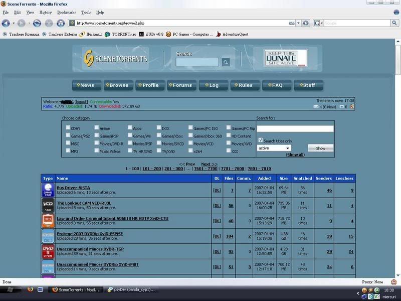Screen dimensions: 401x301
Task: Click the VCD type icon for The Lookout
Action: (x=48, y=205)
